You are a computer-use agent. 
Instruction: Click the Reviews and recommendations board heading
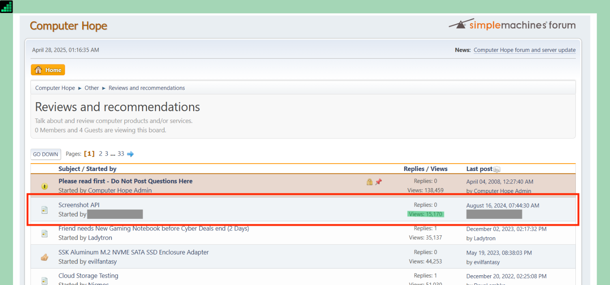(118, 107)
